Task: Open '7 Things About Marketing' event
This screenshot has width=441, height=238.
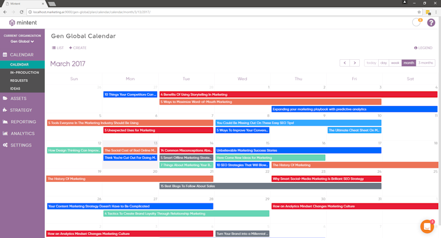Action: pos(186,165)
